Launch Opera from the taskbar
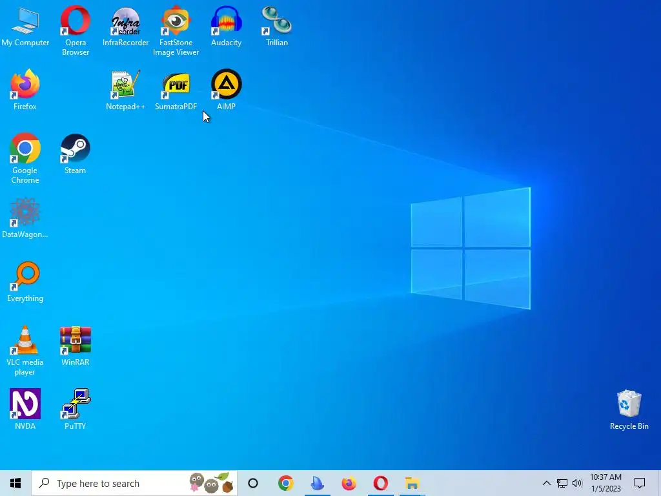 pos(381,483)
